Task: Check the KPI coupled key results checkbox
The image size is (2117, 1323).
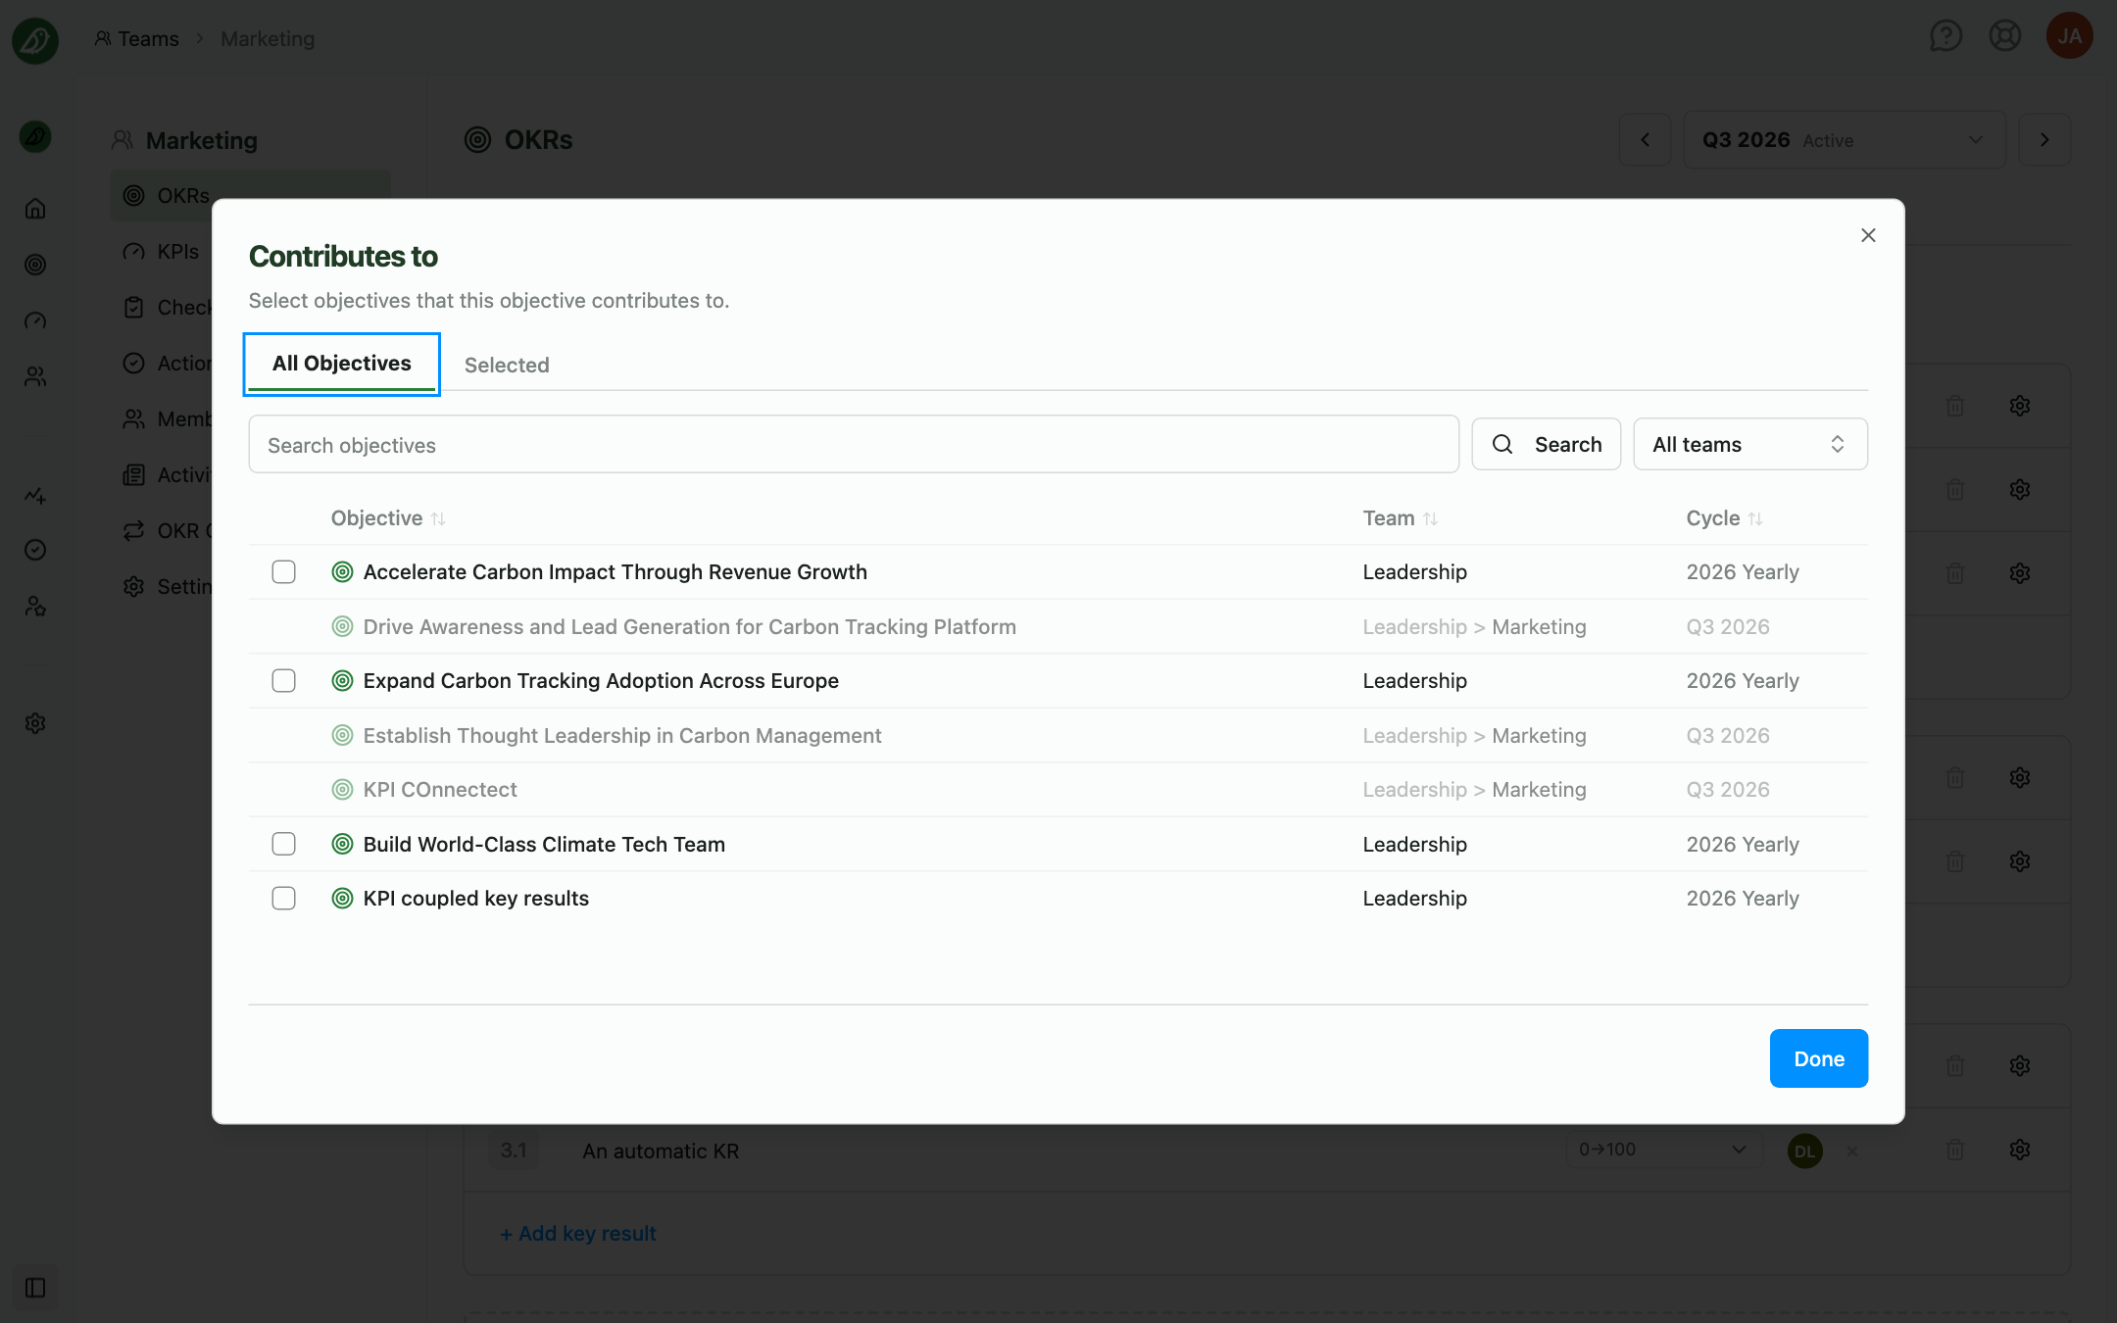Action: (283, 898)
